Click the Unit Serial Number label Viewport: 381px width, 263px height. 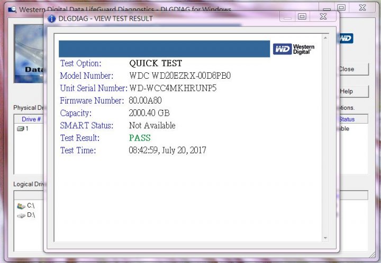coord(94,88)
